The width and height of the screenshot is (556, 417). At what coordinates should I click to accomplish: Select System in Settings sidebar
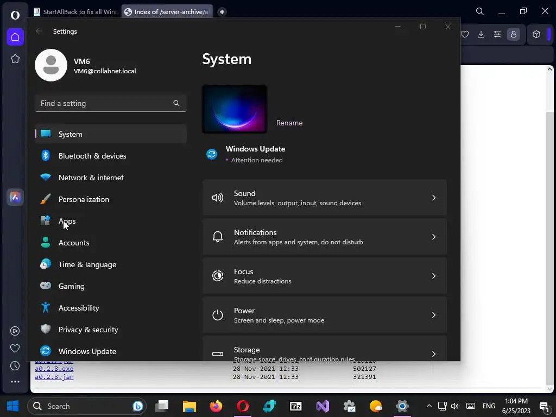pyautogui.click(x=111, y=134)
